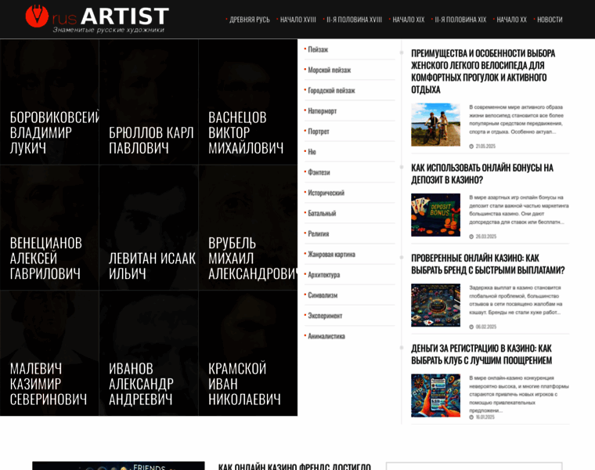Open Брюллов Карл Павлович artist tile
The image size is (595, 470).
click(149, 102)
